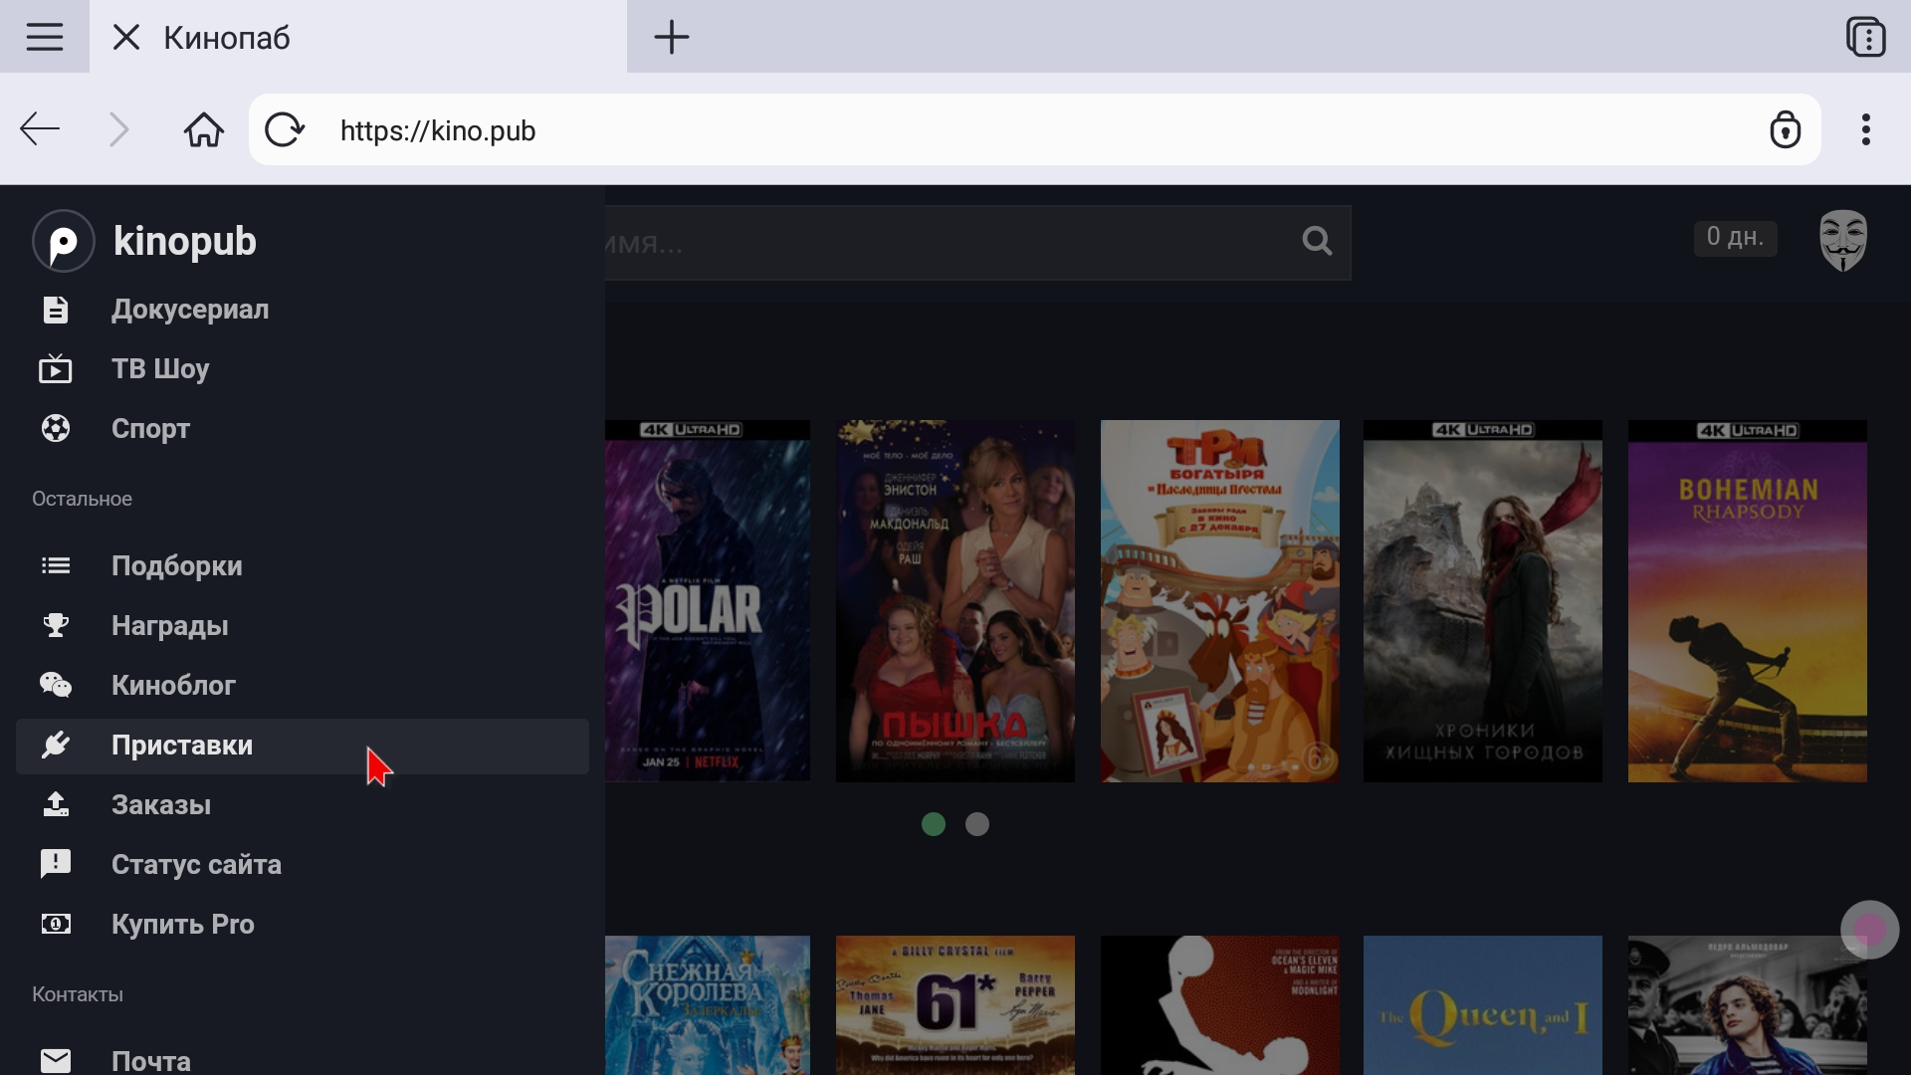Open the ТВ Шоу section

(160, 369)
